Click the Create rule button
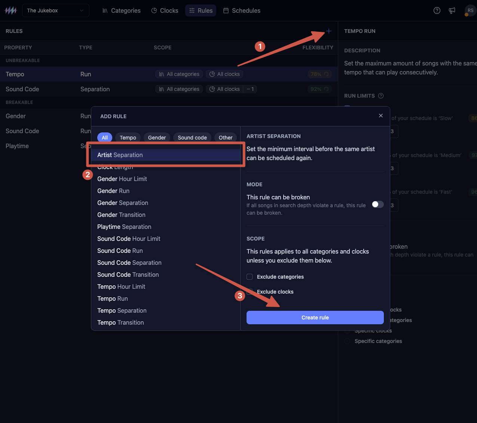477x423 pixels. pyautogui.click(x=315, y=318)
